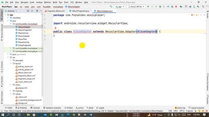This screenshot has height=117, width=209.
Task: Collapse the java folder
Action: (x=8, y=21)
